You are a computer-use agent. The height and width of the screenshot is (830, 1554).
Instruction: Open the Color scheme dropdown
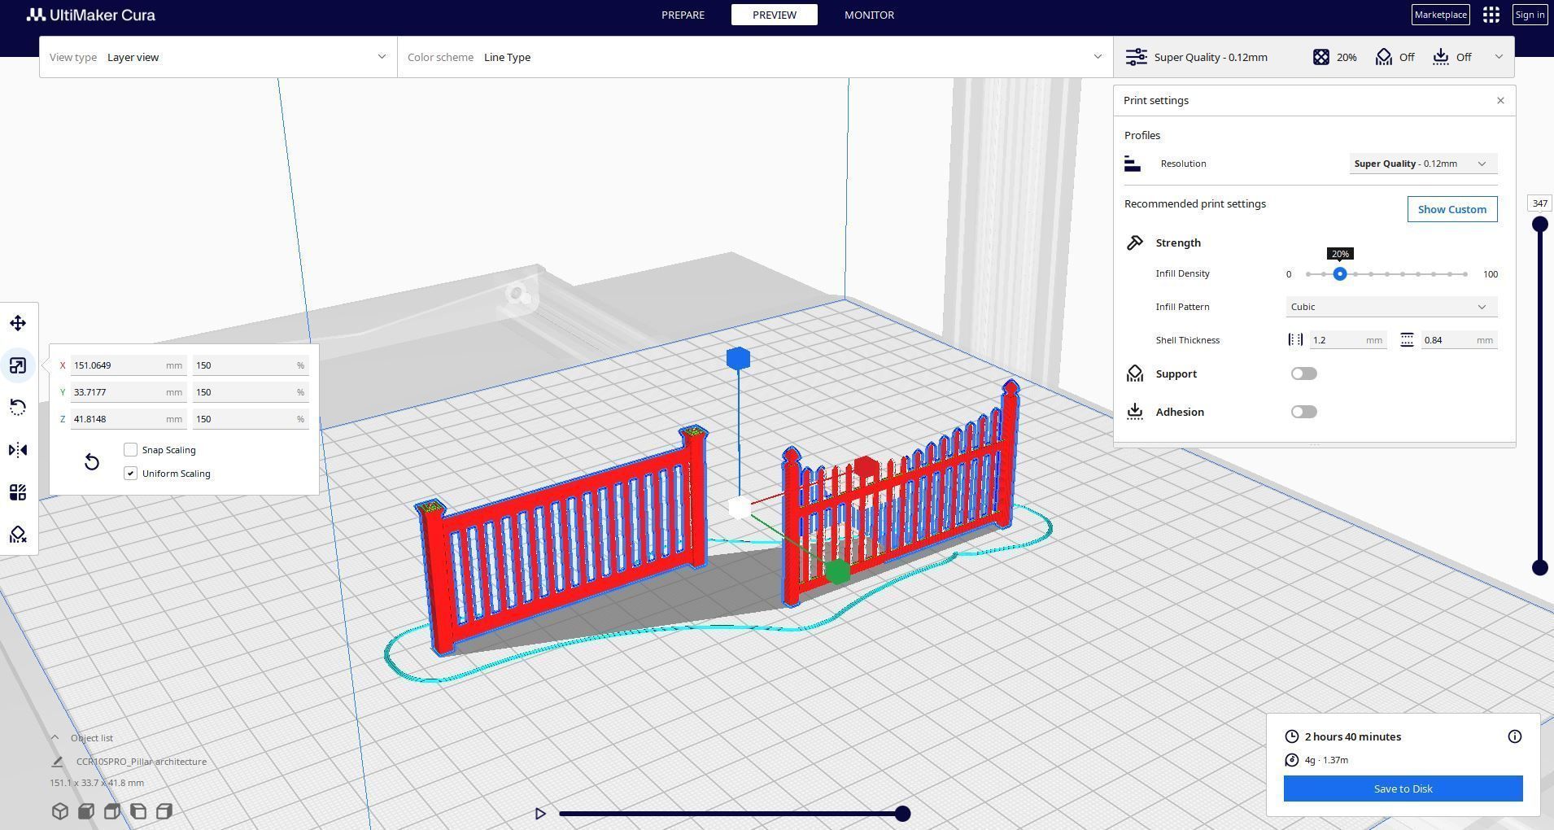pos(755,57)
